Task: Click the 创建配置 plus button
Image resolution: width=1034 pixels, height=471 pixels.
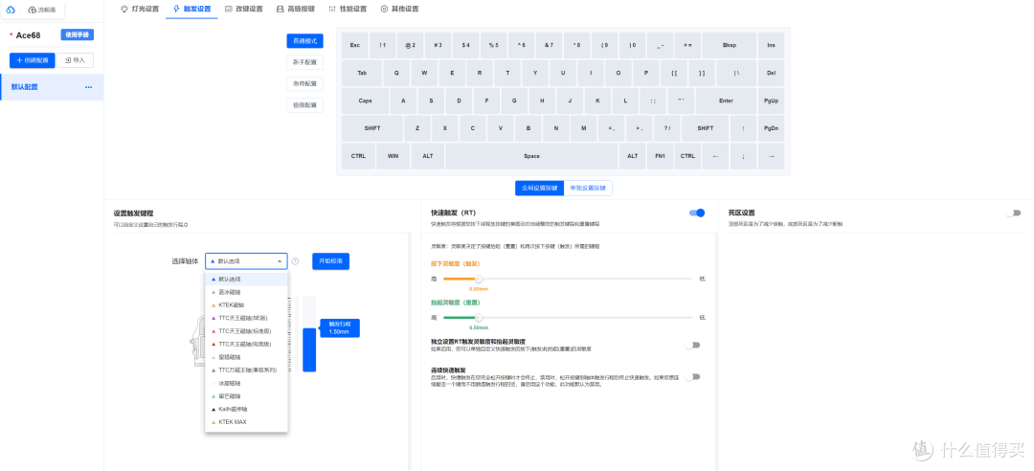Action: (x=33, y=60)
